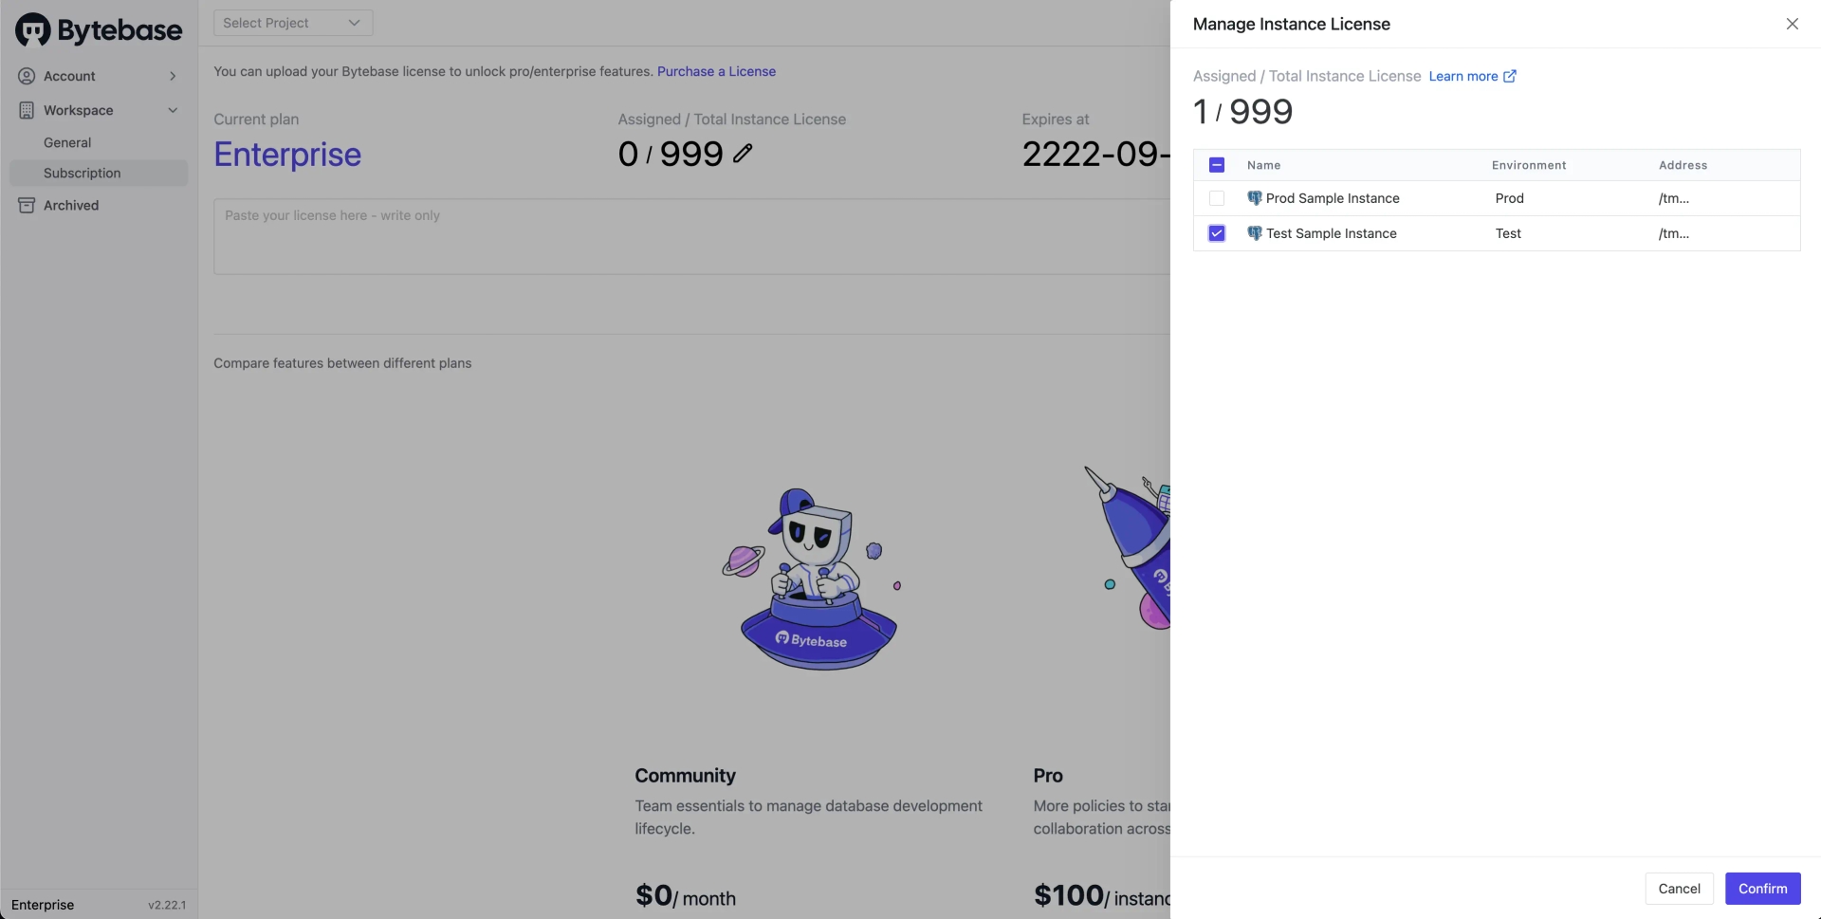Toggle the select-all checkbox in table header
This screenshot has height=919, width=1821.
point(1217,165)
